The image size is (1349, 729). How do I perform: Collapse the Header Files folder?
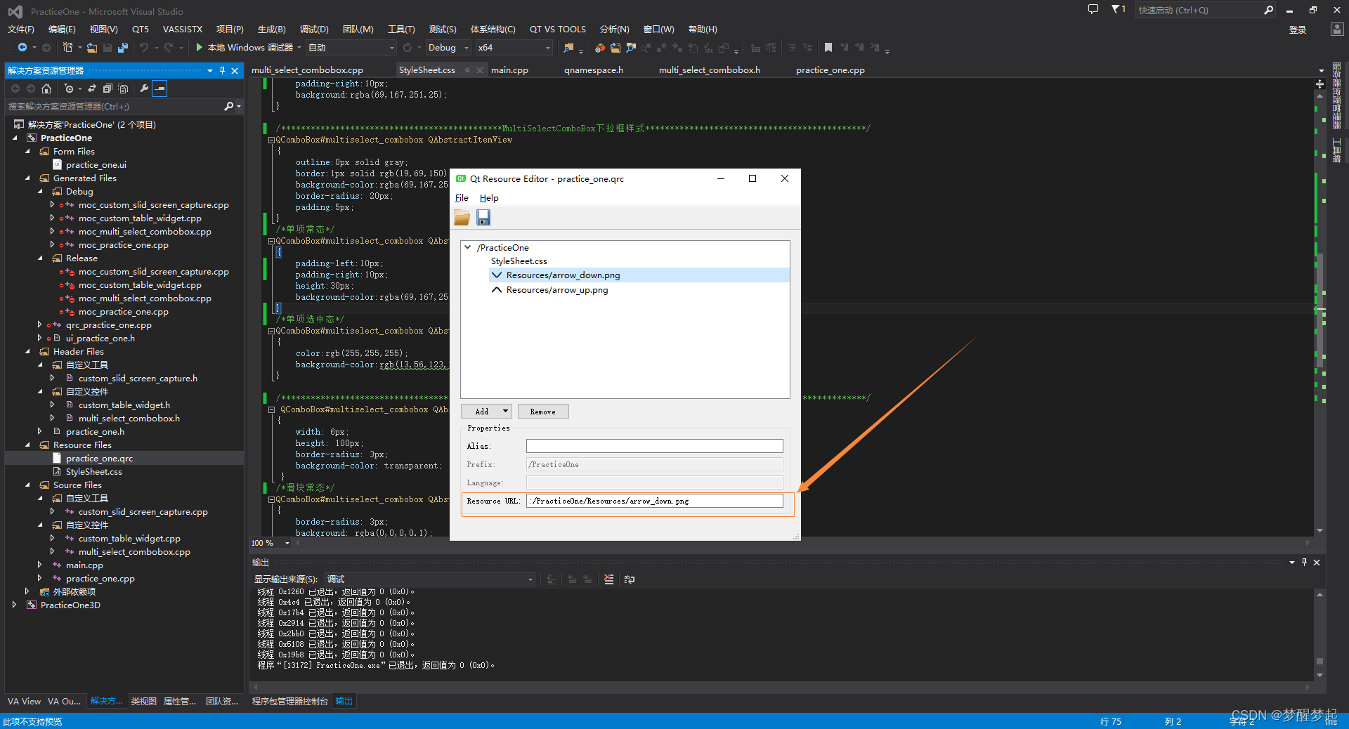[x=28, y=352]
